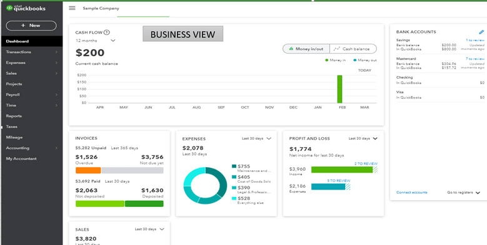Click expenses 5 TO REVIEW link
The width and height of the screenshot is (487, 245).
pyautogui.click(x=339, y=181)
